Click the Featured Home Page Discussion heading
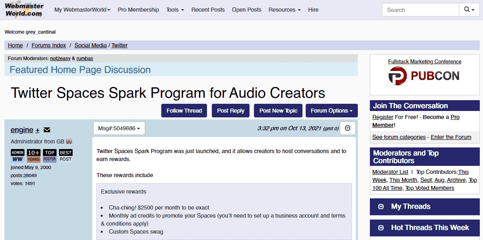The width and height of the screenshot is (483, 240). [x=80, y=70]
